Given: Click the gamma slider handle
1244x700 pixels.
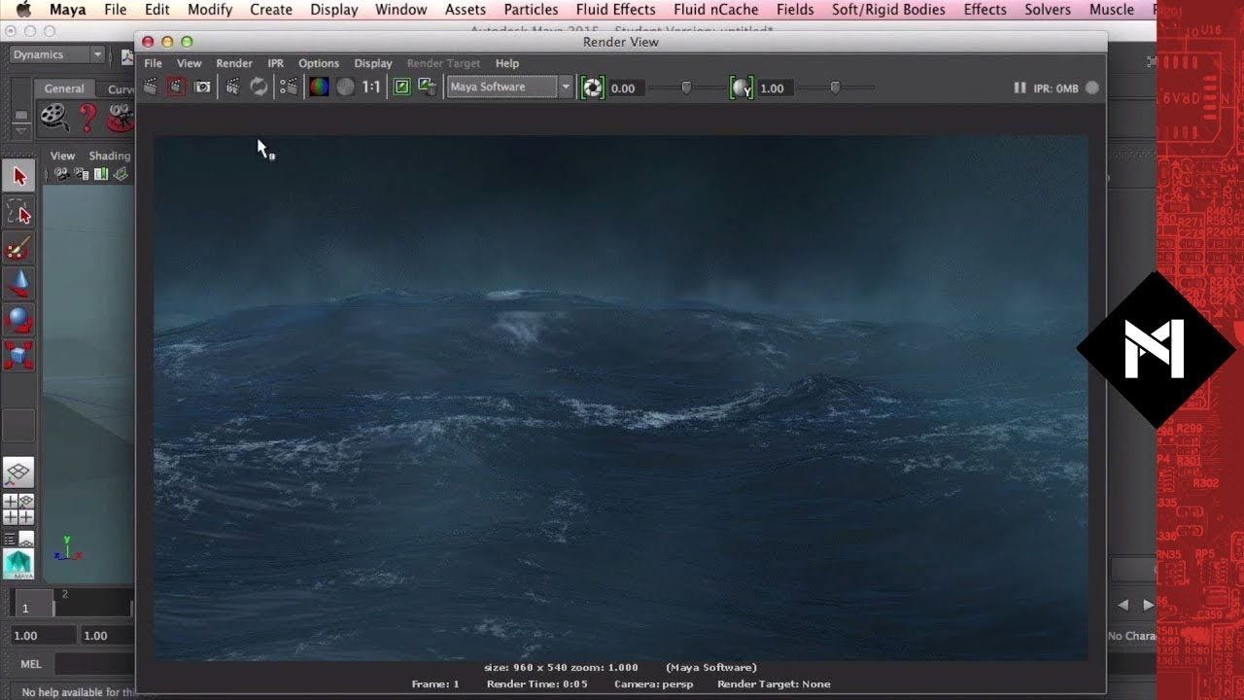Looking at the screenshot, I should click(835, 87).
